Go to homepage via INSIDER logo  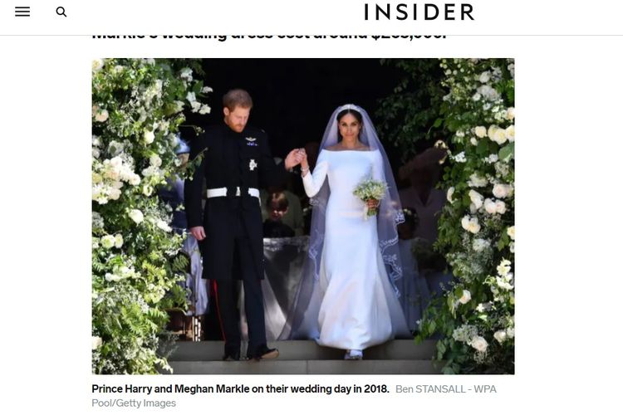pyautogui.click(x=419, y=12)
